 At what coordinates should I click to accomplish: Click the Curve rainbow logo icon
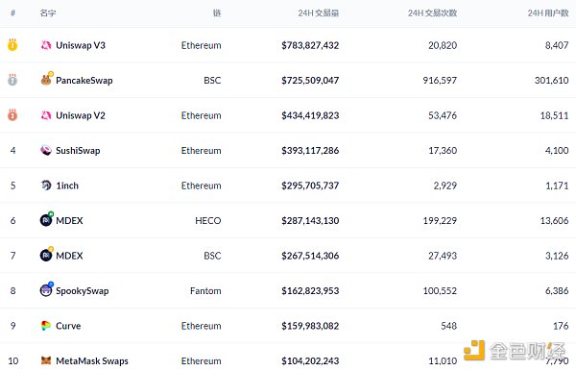[x=46, y=326]
